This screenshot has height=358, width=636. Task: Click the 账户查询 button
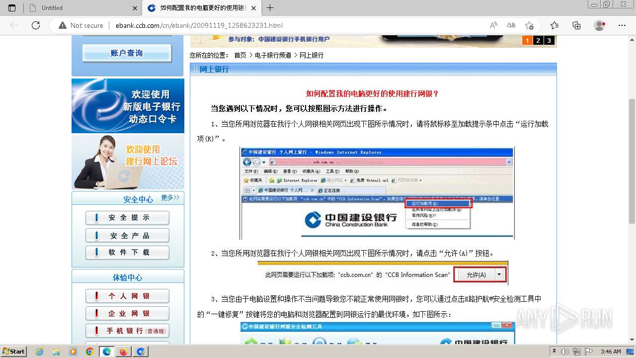click(127, 53)
